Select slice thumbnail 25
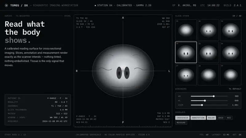The height and width of the screenshot is (138, 246). (208, 52)
